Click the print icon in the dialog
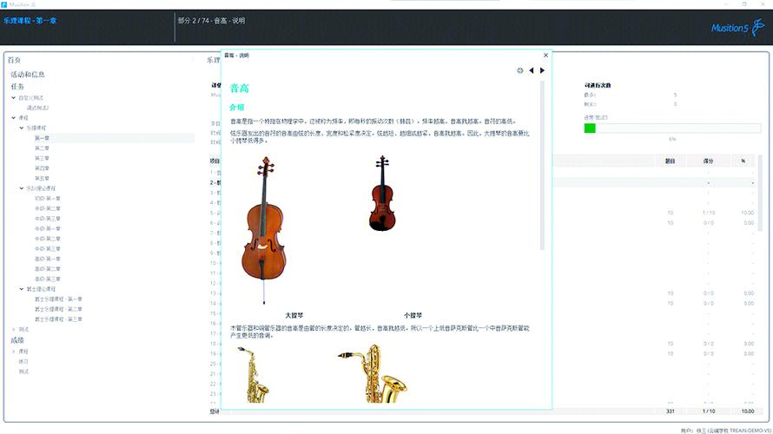773x434 pixels. point(519,70)
